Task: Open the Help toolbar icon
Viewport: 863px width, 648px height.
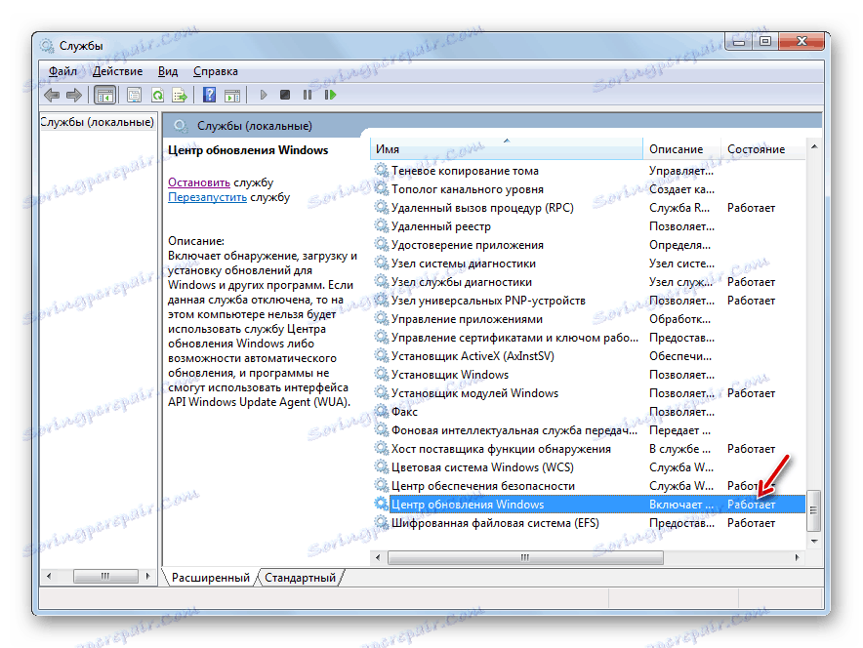Action: tap(209, 96)
